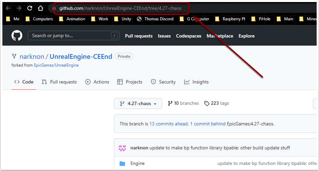Expand the 4.27-chaos branch selector

138,103
